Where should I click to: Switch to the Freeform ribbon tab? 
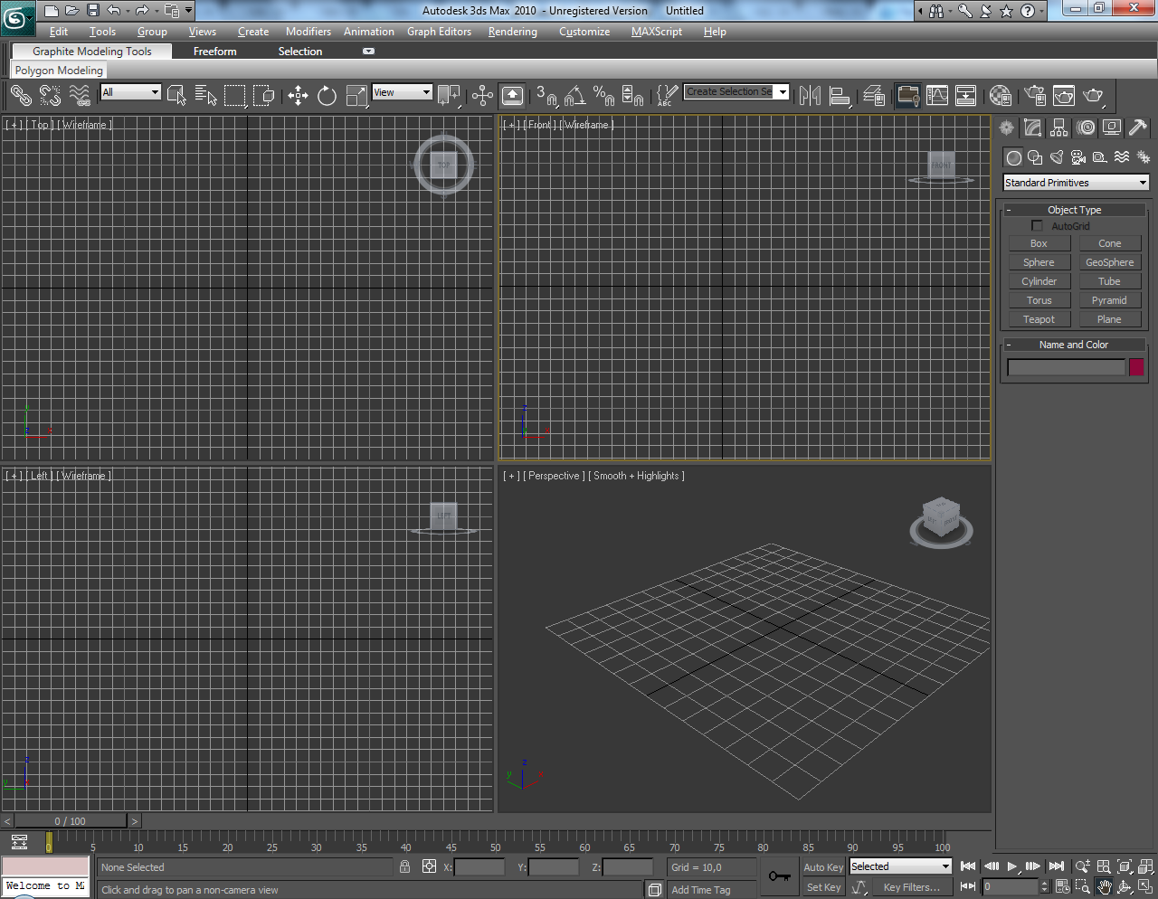coord(214,52)
